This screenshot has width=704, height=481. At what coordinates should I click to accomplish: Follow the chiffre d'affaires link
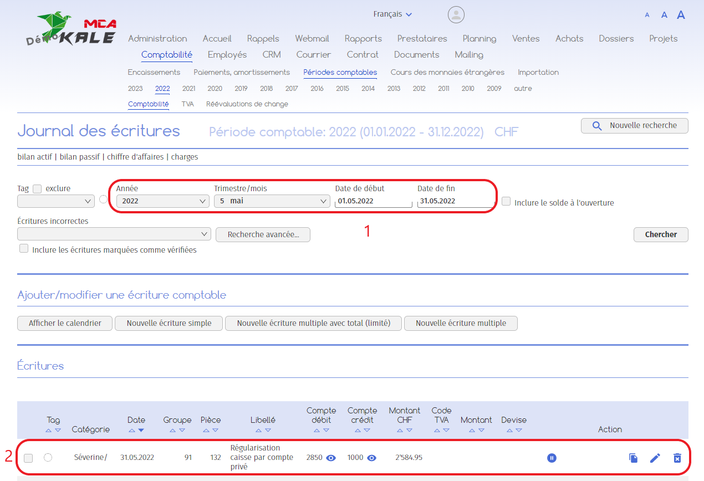tap(136, 157)
